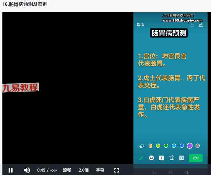Image resolution: width=211 pixels, height=175 pixels.
Task: Mute the video volume
Action: click(x=27, y=170)
